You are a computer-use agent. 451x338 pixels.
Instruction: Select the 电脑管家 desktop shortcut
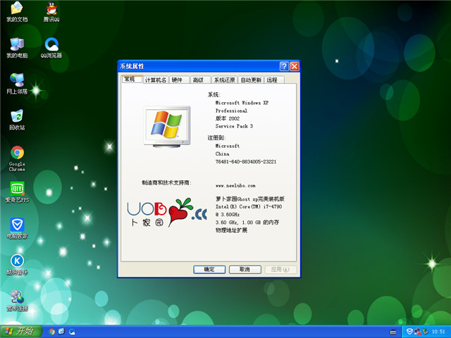coord(17,228)
